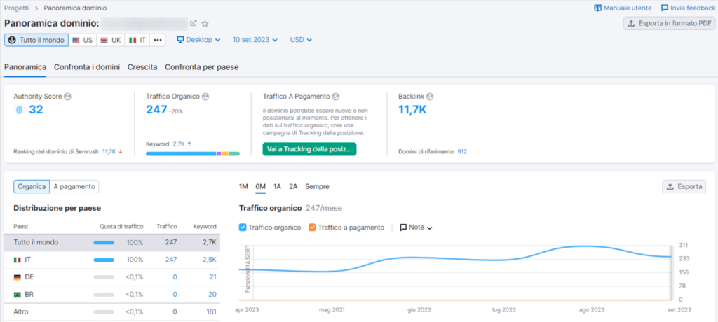This screenshot has width=718, height=322.
Task: Click the Germany flag in DE table row
Action: 18,277
